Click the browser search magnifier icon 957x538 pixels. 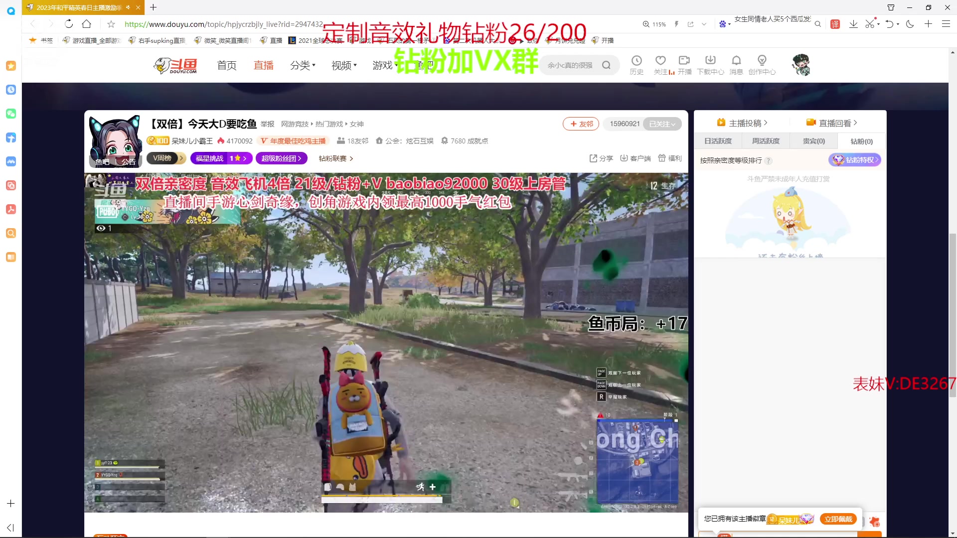pos(817,24)
